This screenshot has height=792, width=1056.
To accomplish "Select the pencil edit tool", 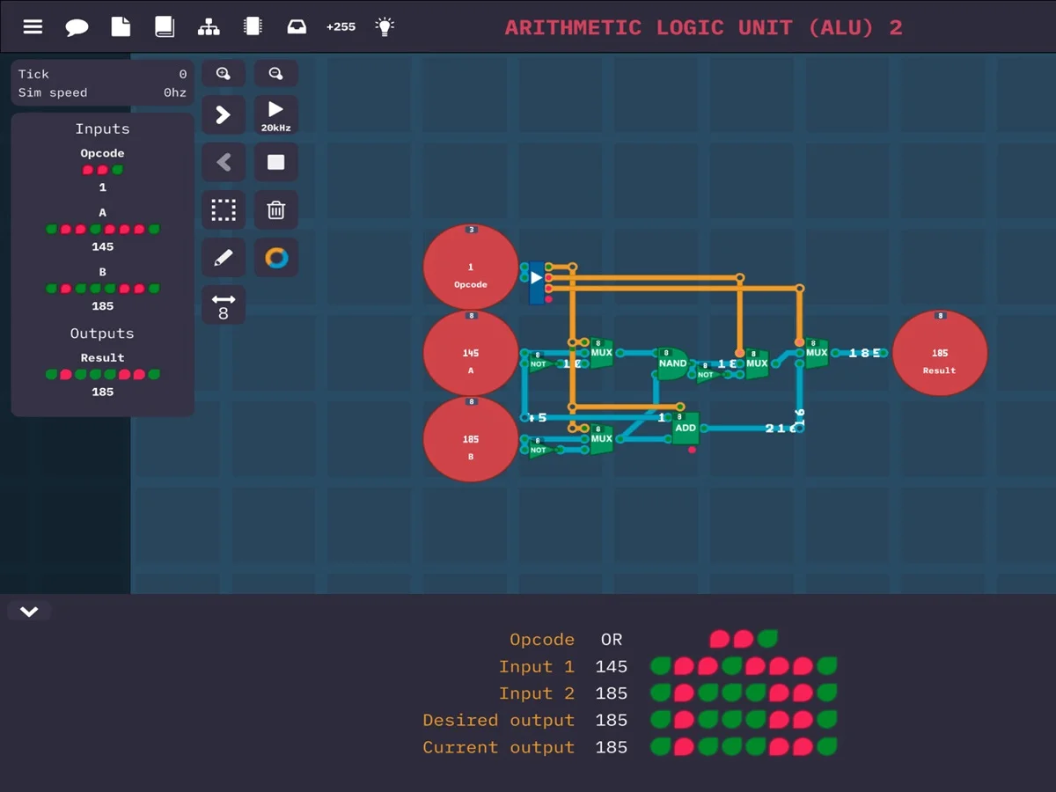I will point(224,258).
